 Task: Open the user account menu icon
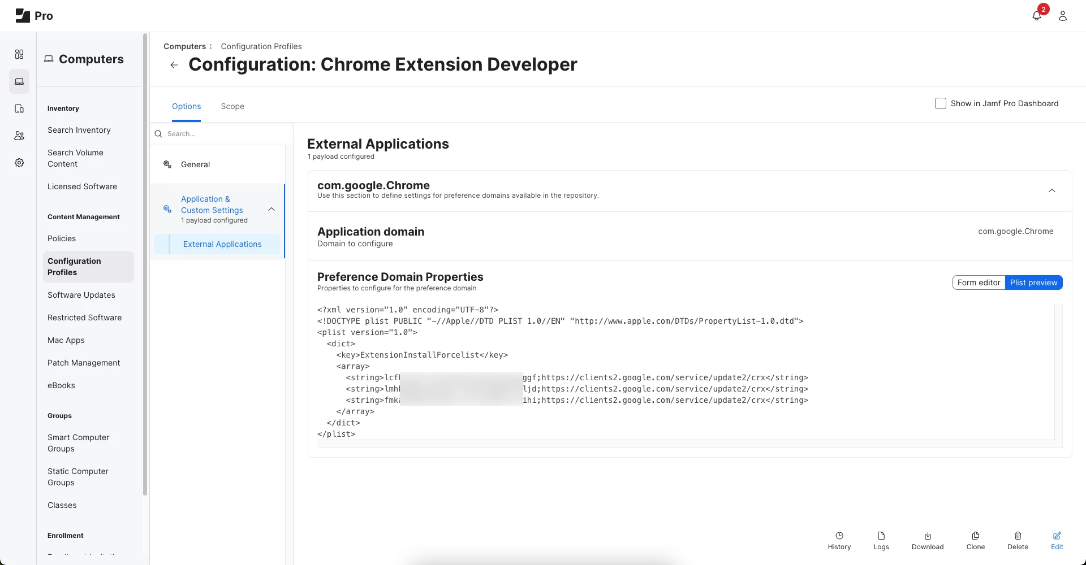tap(1063, 16)
